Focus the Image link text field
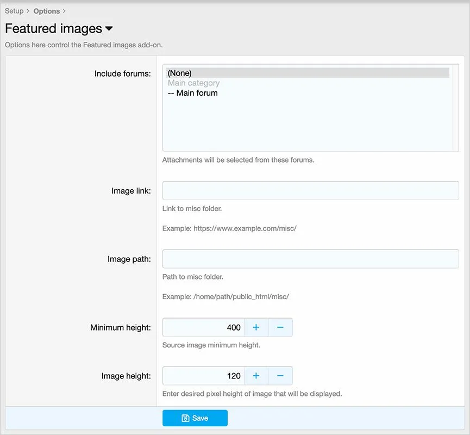This screenshot has height=435, width=470. click(310, 191)
